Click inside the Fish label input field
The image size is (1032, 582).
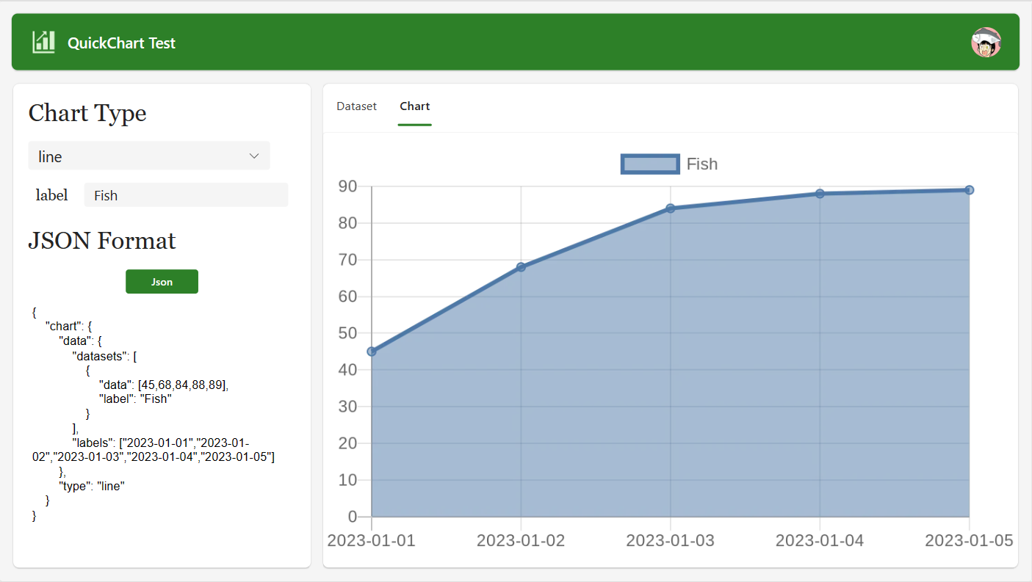pyautogui.click(x=186, y=194)
